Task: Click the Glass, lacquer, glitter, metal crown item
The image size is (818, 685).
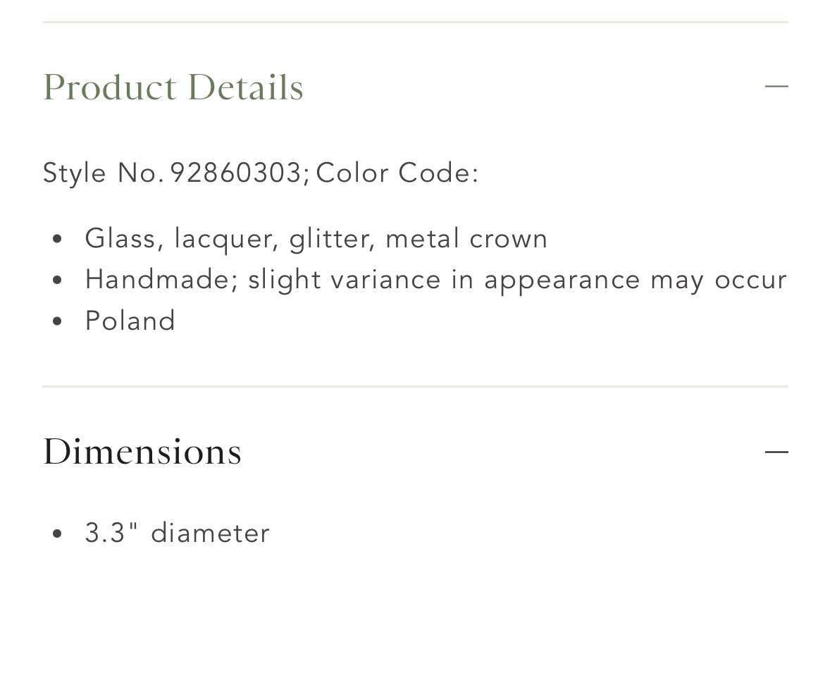Action: point(316,239)
